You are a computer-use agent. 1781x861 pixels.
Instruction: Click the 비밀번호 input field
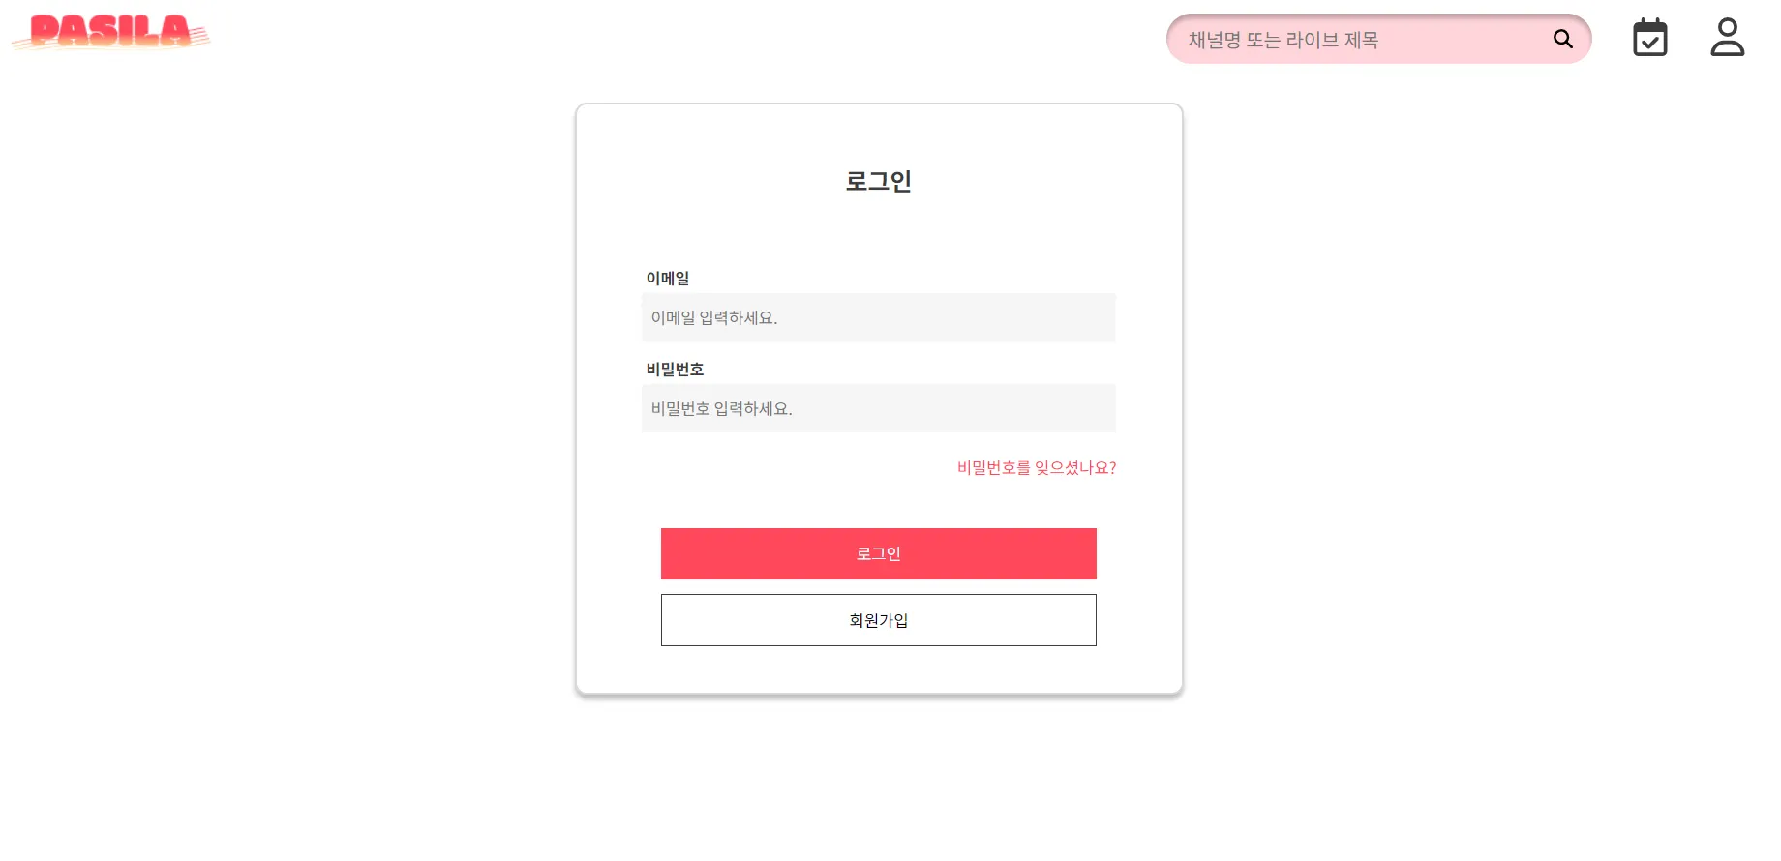(x=878, y=409)
